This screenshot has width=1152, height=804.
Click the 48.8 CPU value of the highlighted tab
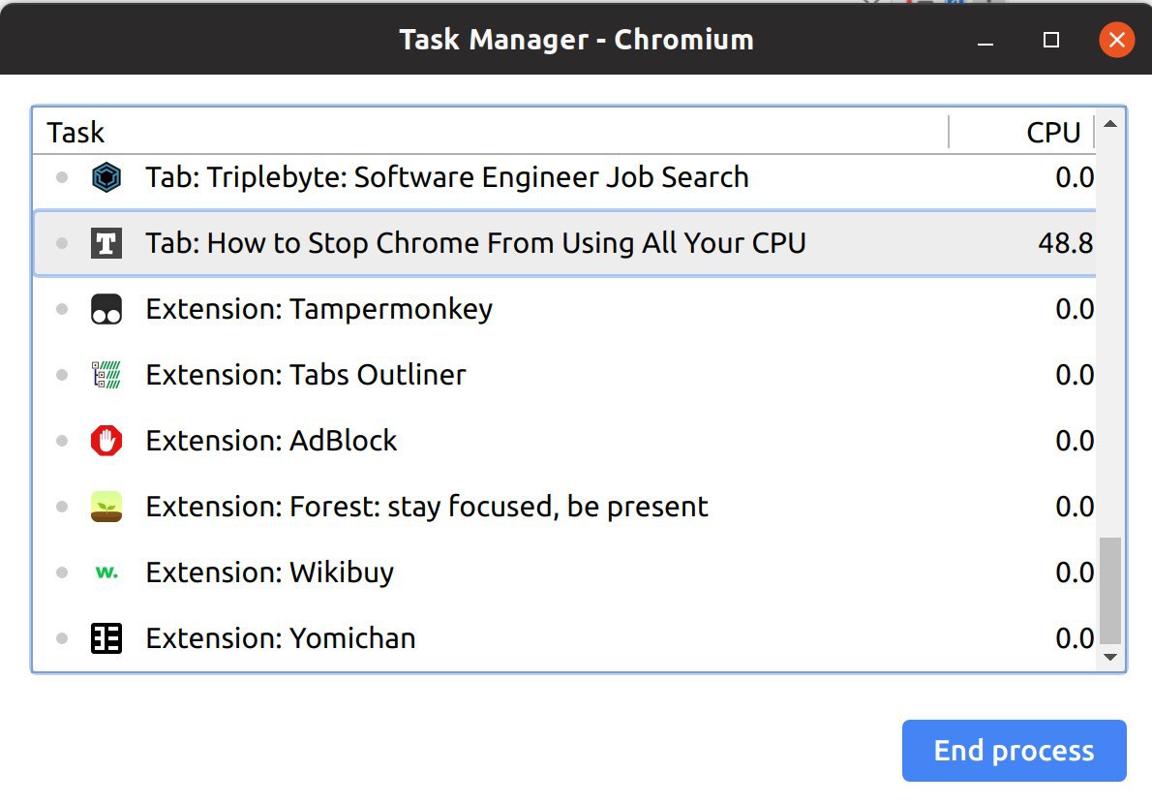pos(1065,243)
